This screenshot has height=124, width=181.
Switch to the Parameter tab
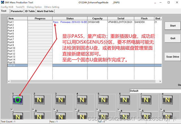pos(17,11)
